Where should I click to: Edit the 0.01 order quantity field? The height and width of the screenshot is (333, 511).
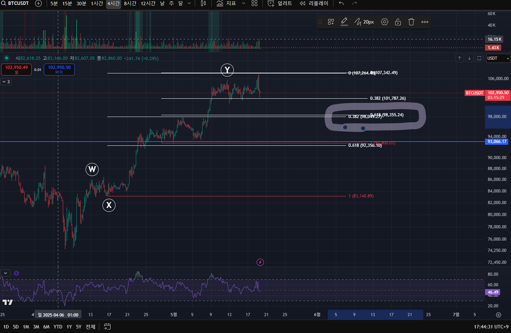(38, 70)
